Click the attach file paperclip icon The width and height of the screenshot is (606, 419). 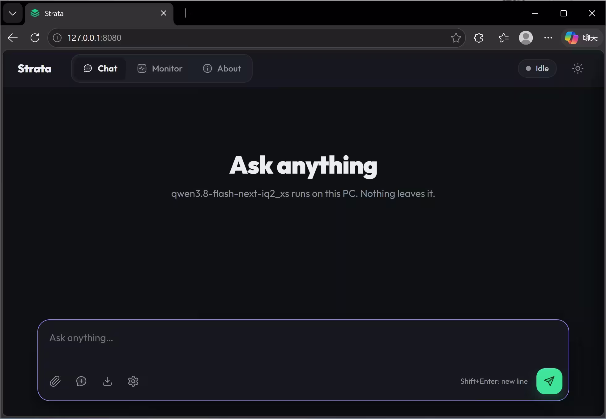point(55,381)
